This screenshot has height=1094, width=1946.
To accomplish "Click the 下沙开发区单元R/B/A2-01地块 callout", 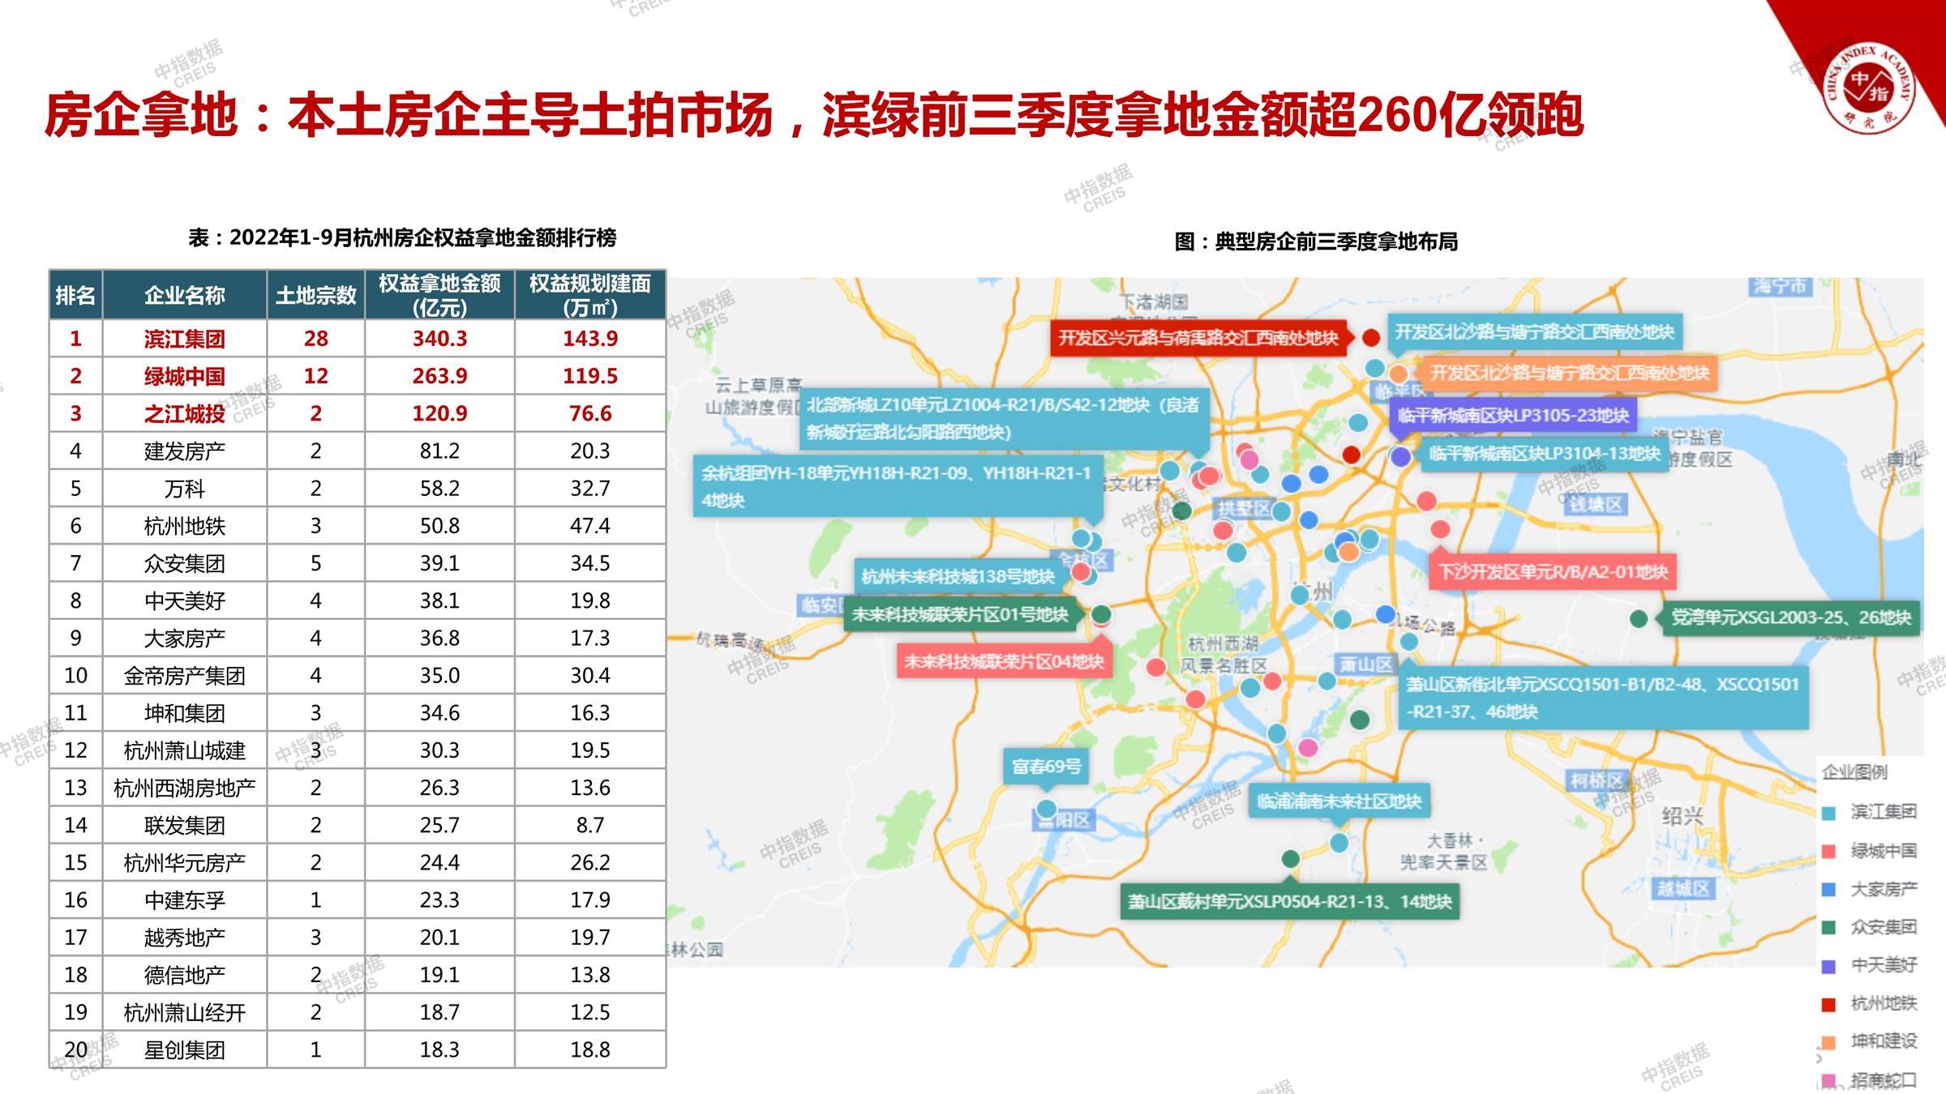I will 1552,572.
